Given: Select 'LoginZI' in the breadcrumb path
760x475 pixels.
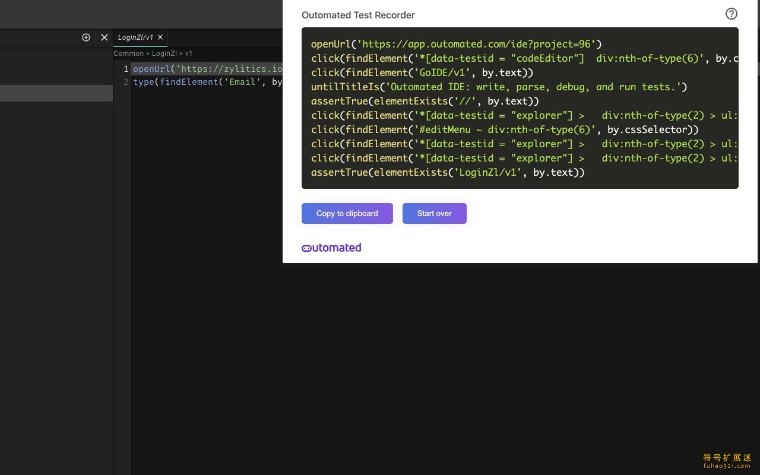Looking at the screenshot, I should point(166,53).
